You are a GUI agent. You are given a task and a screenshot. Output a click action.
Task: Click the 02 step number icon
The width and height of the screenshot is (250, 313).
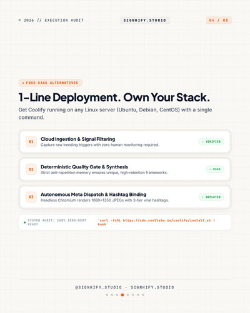(x=31, y=169)
